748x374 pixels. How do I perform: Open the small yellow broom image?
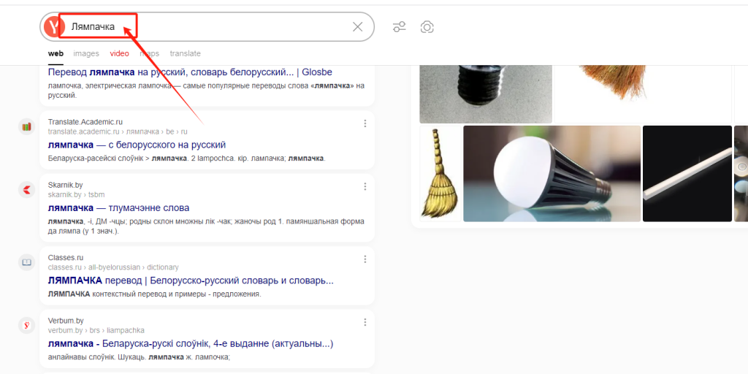pos(440,174)
